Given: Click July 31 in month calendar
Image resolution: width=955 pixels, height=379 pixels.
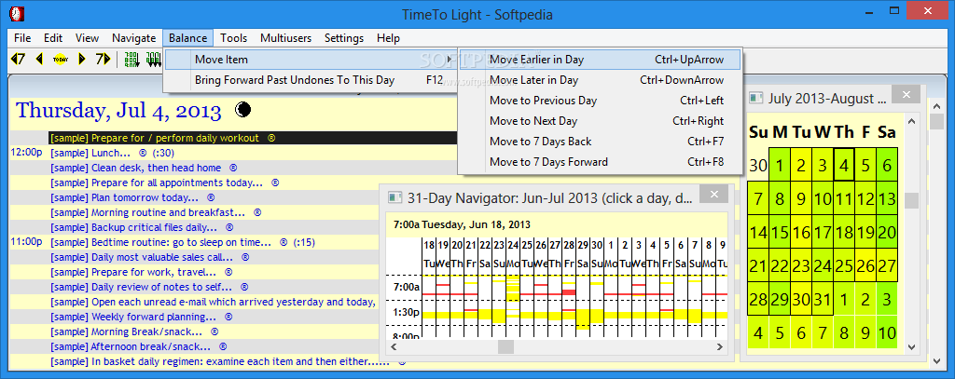Looking at the screenshot, I should [x=823, y=299].
